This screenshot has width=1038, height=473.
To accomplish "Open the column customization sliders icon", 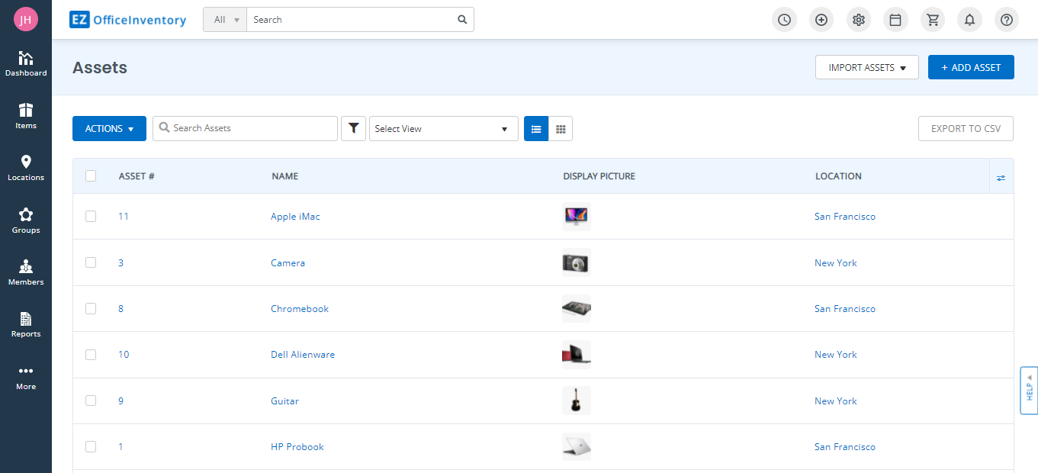I will coord(1001,176).
